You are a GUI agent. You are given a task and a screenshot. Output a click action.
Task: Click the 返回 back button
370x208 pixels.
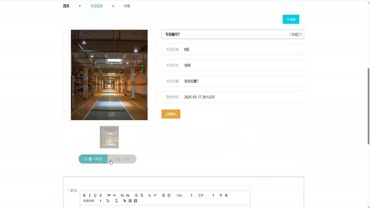click(x=291, y=19)
